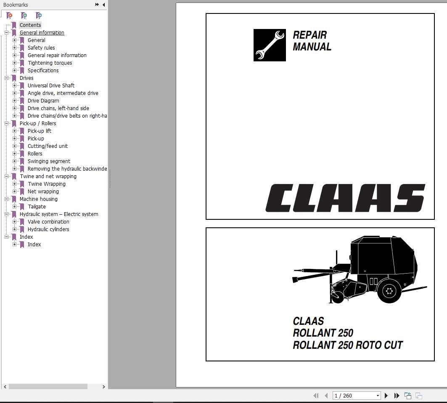This screenshot has height=403, width=447.
Task: Collapse the General information section
Action: click(6, 33)
